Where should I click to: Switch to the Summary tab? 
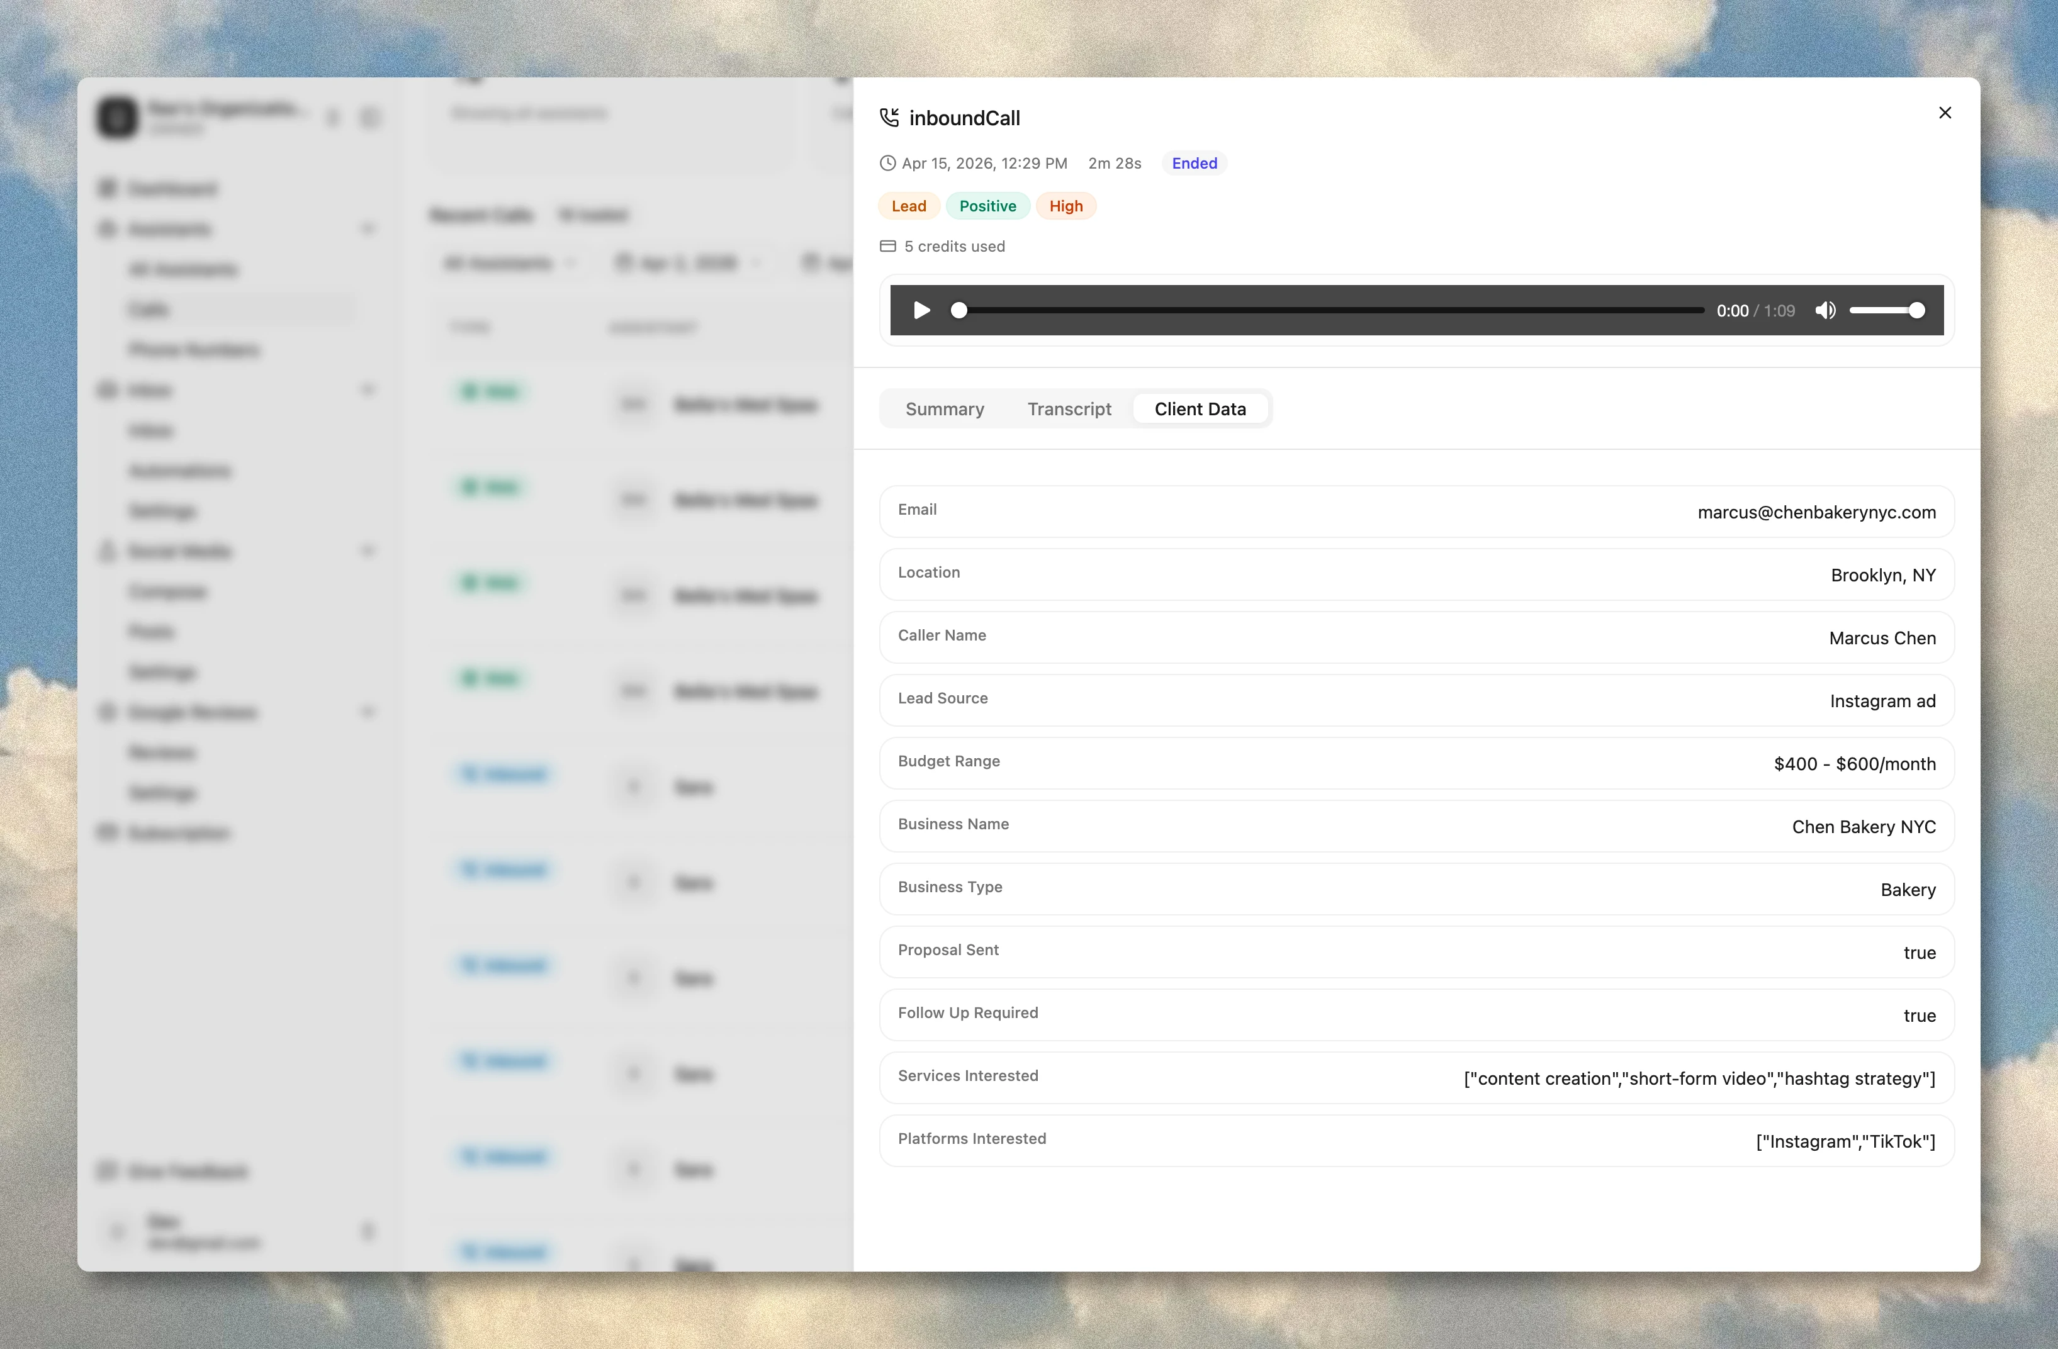(944, 408)
